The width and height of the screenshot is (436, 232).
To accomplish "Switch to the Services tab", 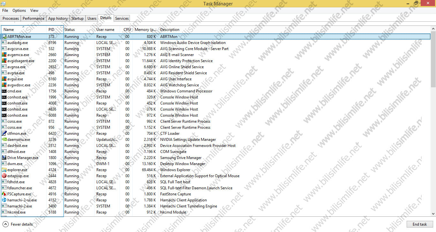I will pyautogui.click(x=122, y=18).
